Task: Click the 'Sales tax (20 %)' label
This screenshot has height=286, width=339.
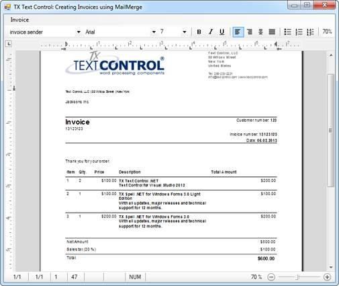Action: coord(81,250)
